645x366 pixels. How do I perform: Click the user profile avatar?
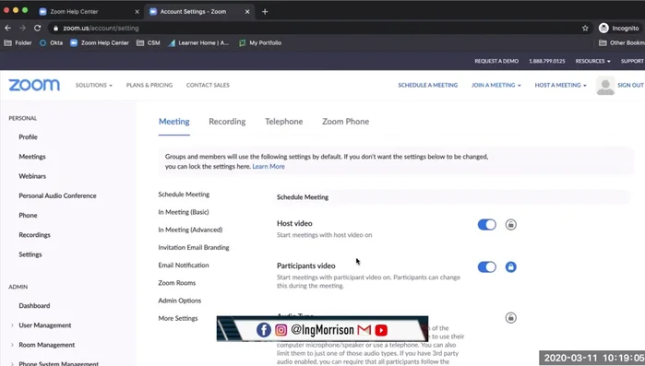point(605,86)
